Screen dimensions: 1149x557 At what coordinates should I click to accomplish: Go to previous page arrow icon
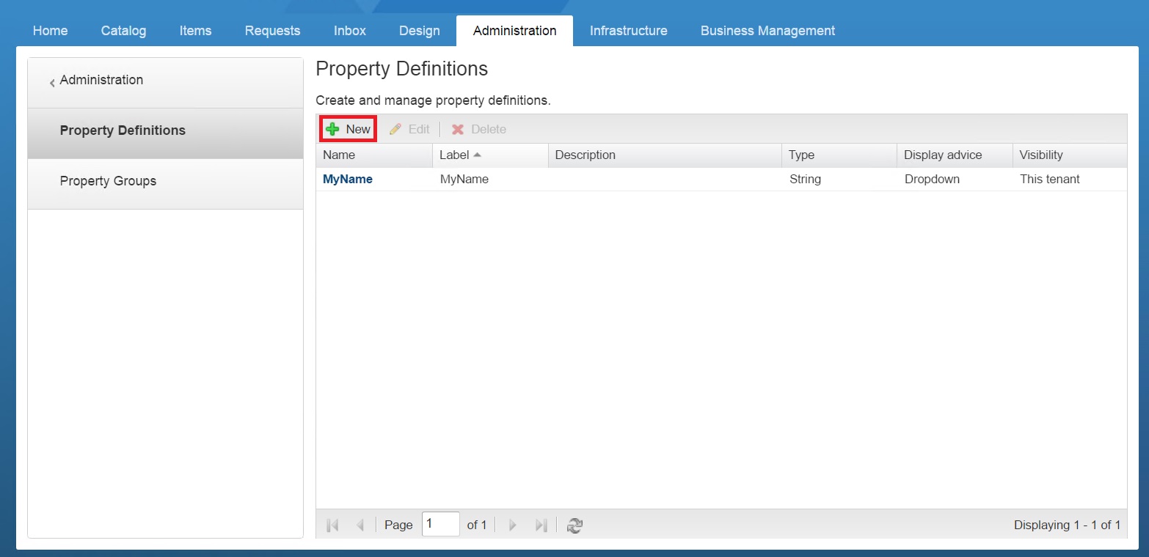click(360, 525)
